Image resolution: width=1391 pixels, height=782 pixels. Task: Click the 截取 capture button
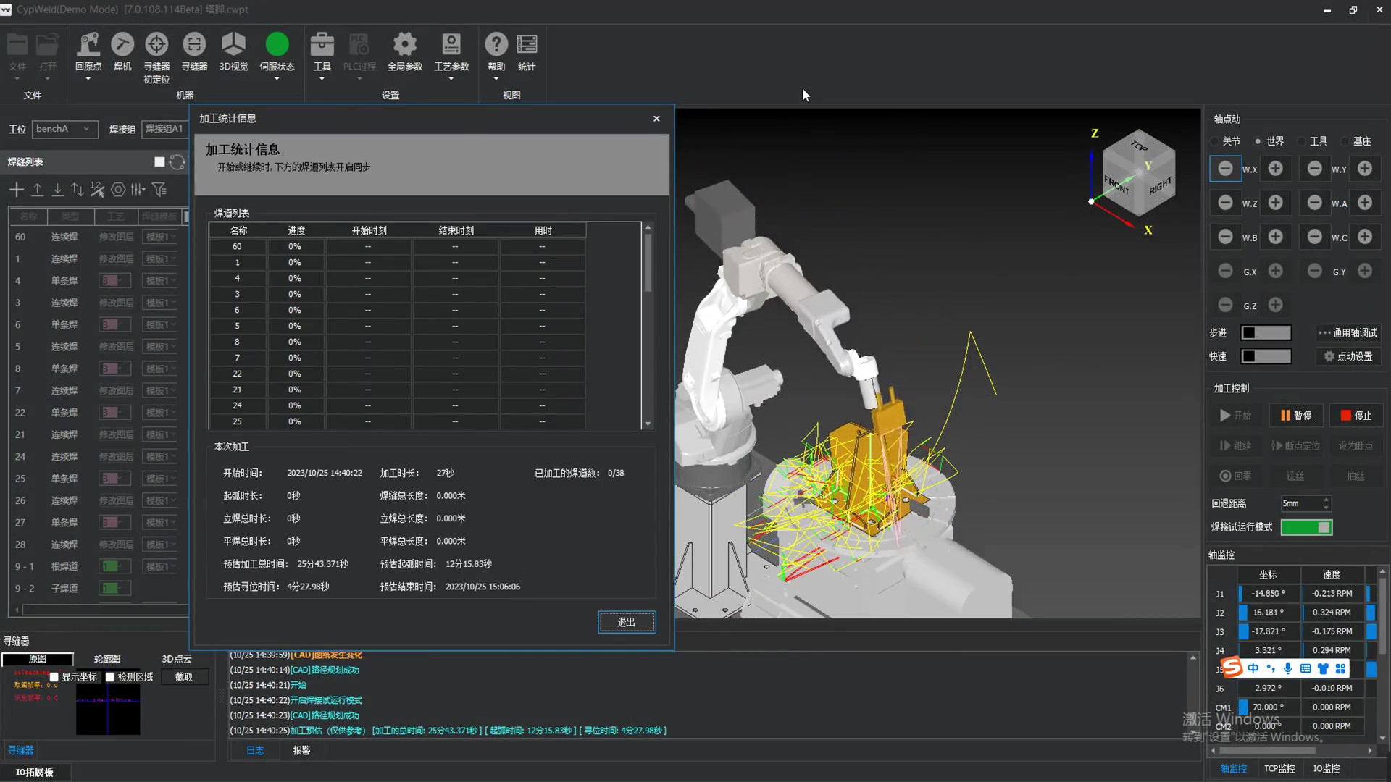(184, 677)
